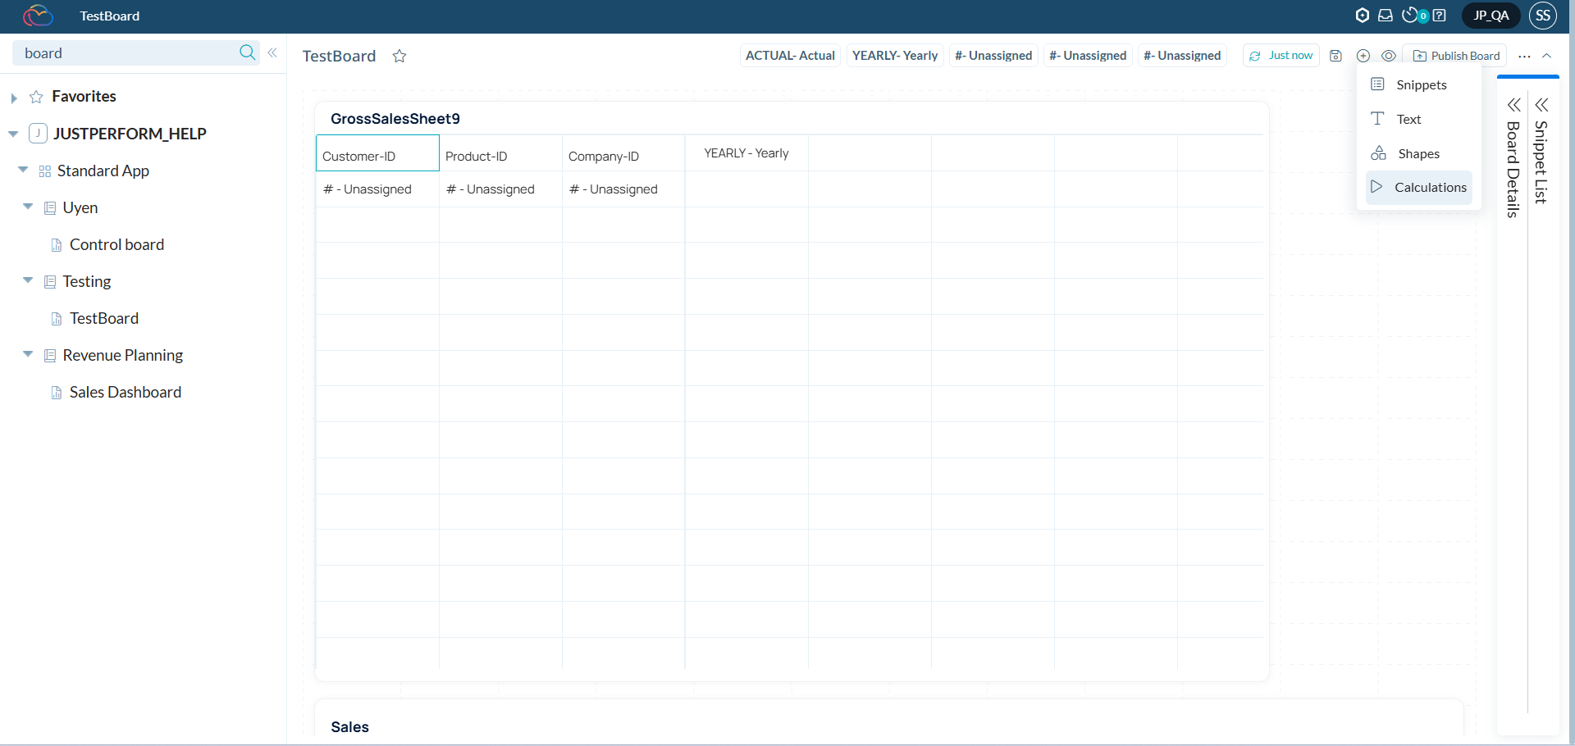Open the timer jobs icon in header

(x=1411, y=16)
